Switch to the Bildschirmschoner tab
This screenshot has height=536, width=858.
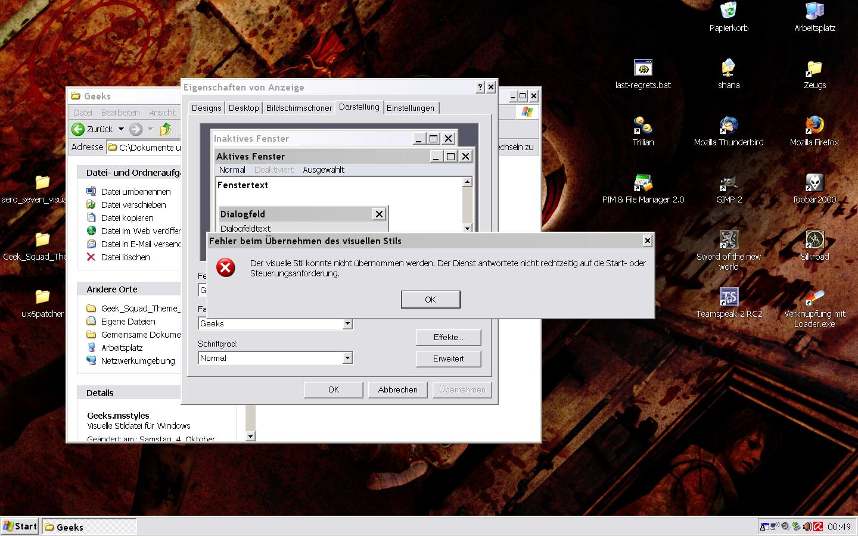299,108
